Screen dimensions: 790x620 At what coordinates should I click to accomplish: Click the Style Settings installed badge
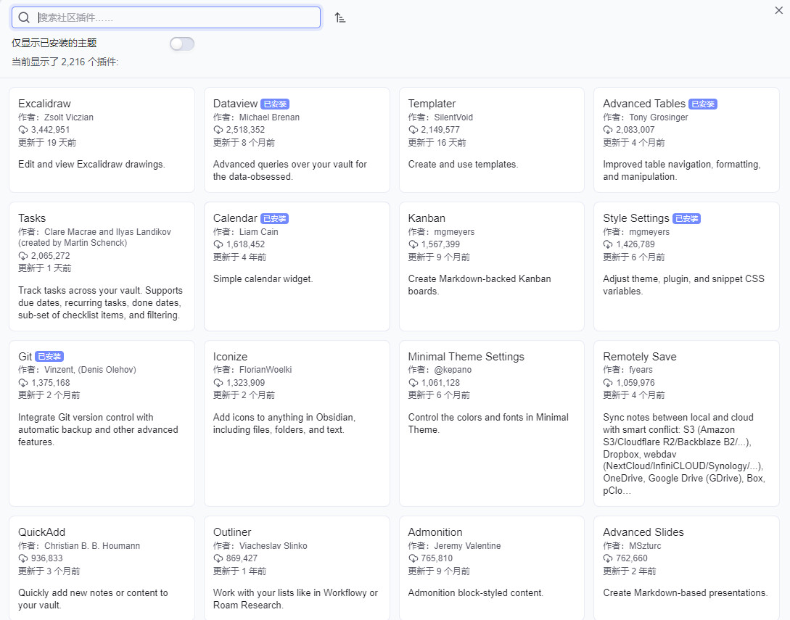686,219
